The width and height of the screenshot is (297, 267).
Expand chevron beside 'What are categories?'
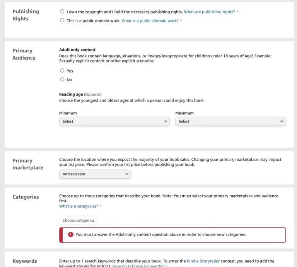point(101,206)
